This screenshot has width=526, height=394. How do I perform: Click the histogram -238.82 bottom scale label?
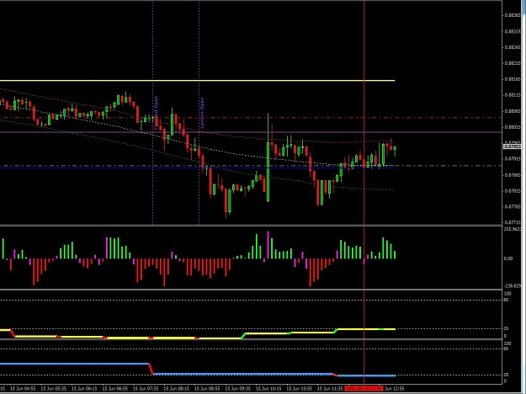(x=513, y=286)
